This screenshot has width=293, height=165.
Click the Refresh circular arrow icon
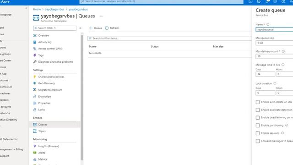107,28
